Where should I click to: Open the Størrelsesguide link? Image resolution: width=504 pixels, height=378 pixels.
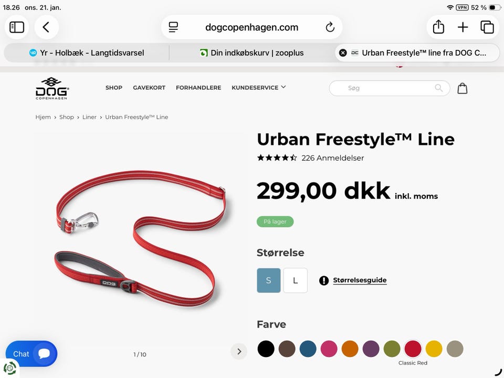[360, 280]
